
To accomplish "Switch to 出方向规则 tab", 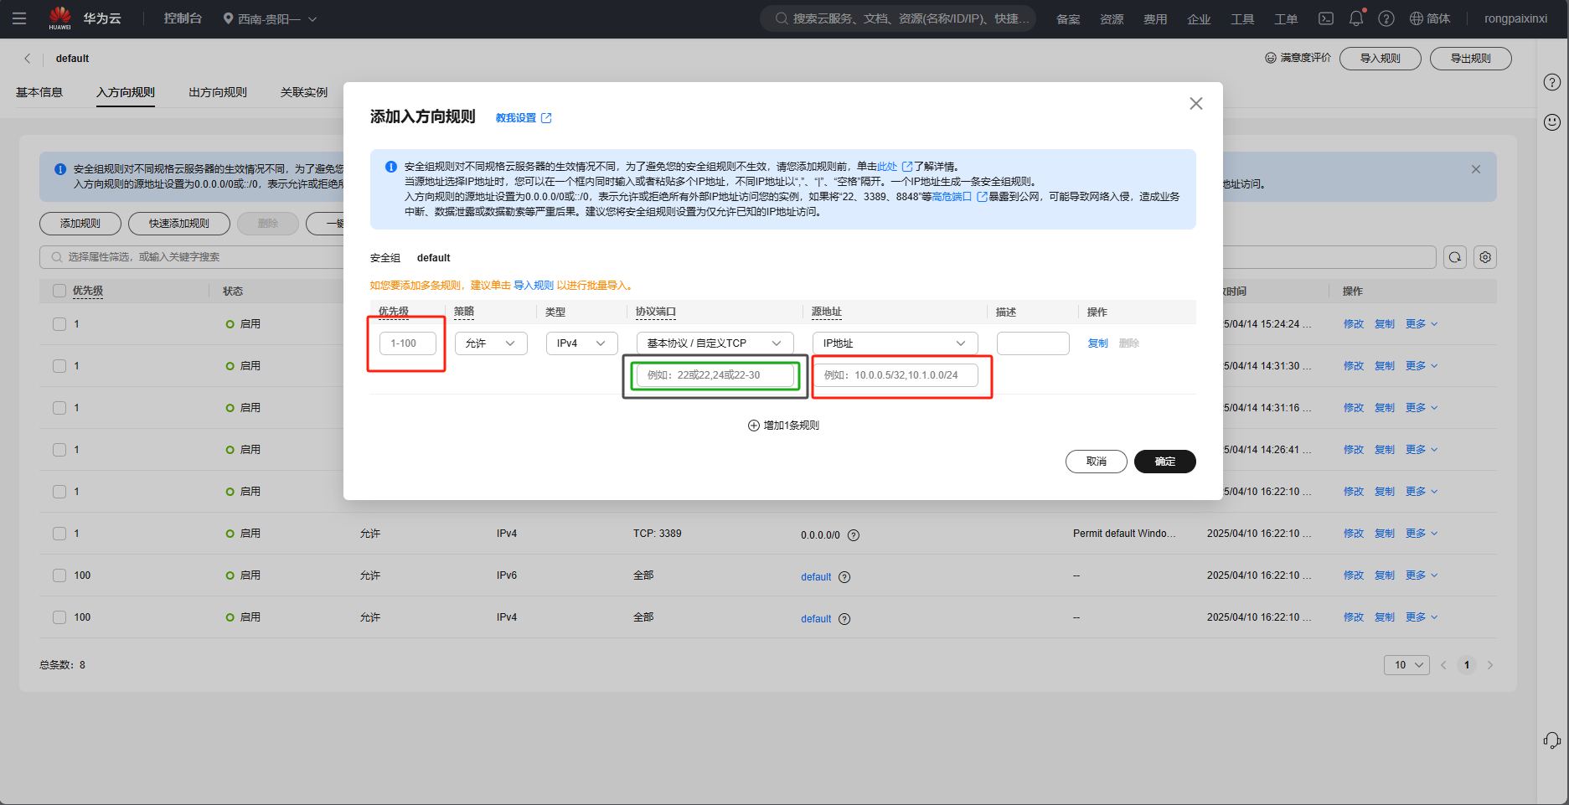I will [218, 92].
